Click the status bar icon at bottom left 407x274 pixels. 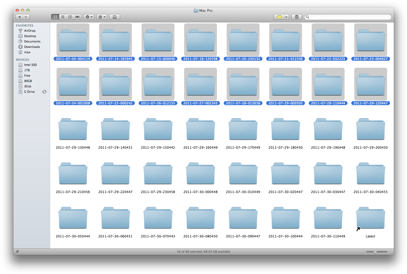17,252
